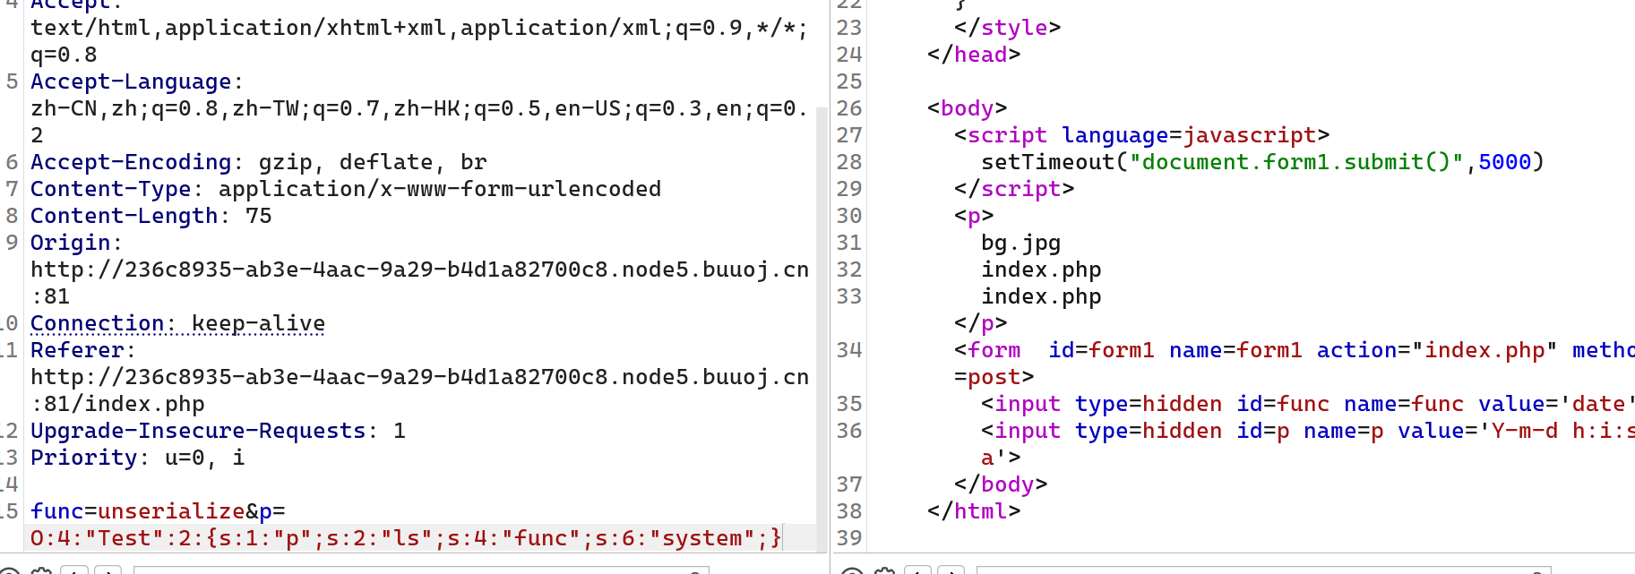Click the unserialize parameter value
Screen dimensions: 1635x574
pos(171,511)
